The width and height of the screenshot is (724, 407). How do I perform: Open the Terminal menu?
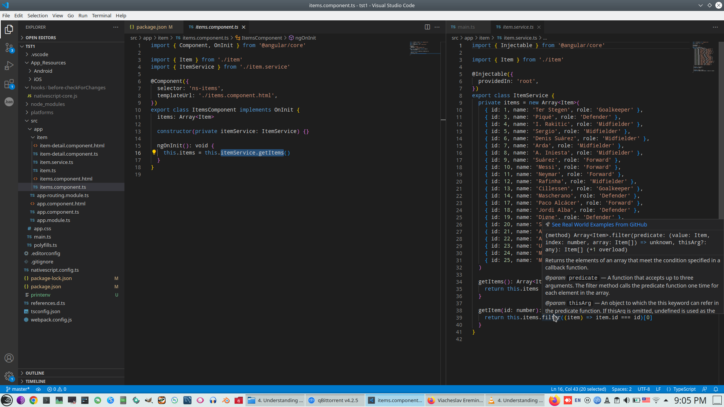pyautogui.click(x=101, y=15)
